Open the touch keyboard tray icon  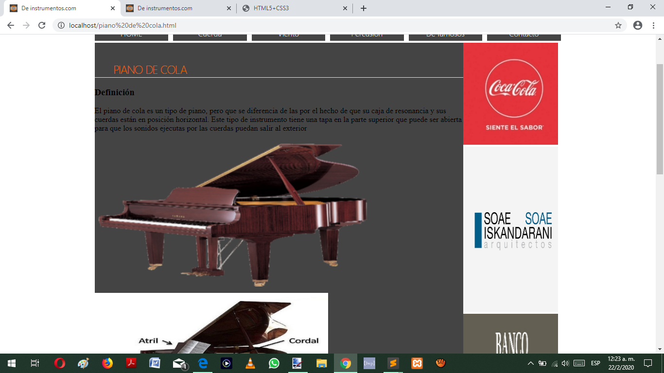coord(579,363)
